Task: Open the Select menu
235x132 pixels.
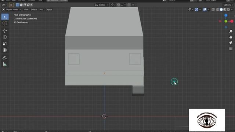Action: click(34, 10)
